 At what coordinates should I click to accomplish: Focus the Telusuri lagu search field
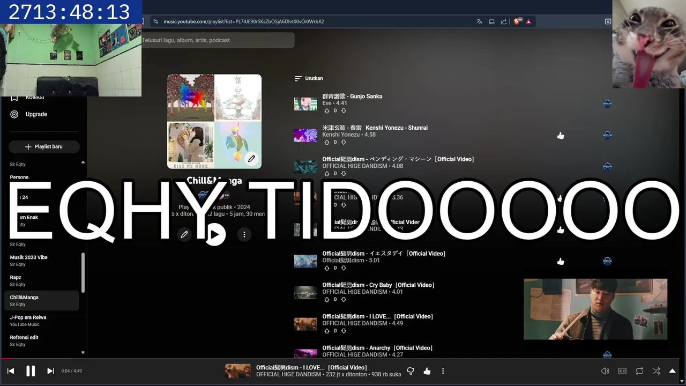[x=217, y=40]
